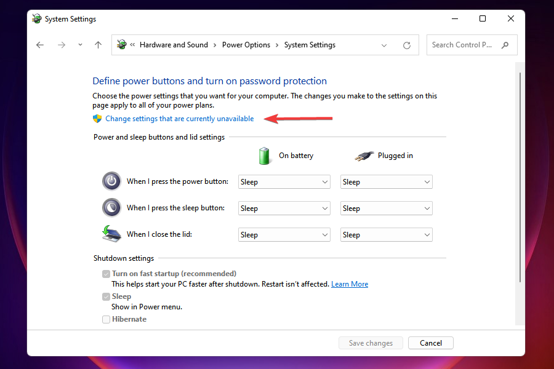Image resolution: width=554 pixels, height=369 pixels.
Task: Click the power options icon in address bar
Action: pos(121,45)
